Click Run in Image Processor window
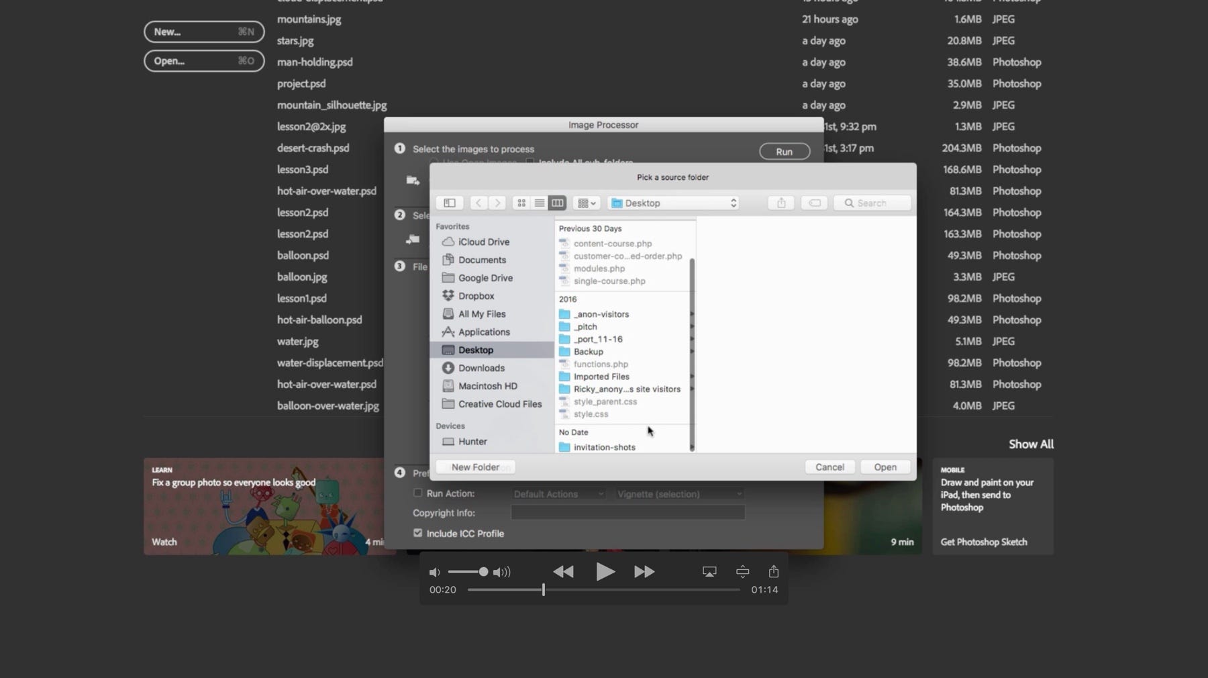 point(784,152)
